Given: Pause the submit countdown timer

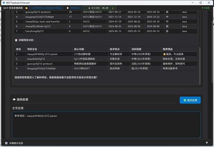Looking at the screenshot, I should point(113,8).
